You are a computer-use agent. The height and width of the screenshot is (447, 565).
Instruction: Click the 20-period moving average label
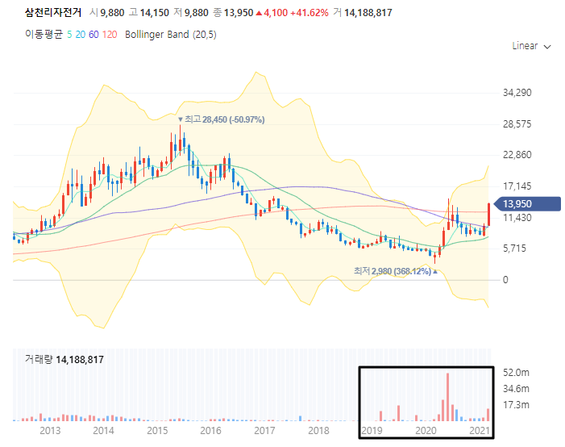tap(81, 35)
